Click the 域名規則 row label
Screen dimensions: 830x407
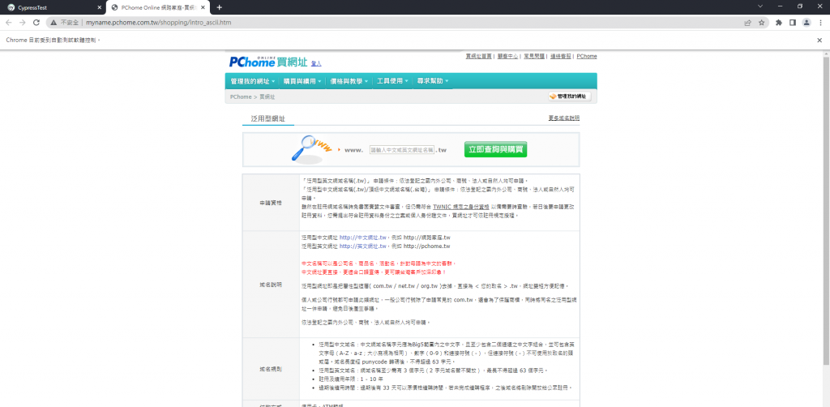pos(271,368)
